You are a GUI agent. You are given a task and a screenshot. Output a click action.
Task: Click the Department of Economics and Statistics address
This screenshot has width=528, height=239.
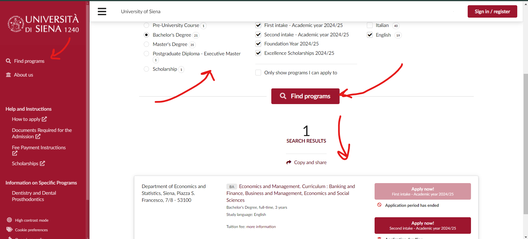(174, 193)
